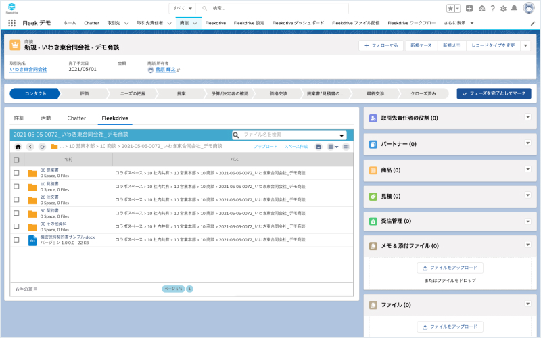Click the favorites star icon
Screen dimensions: 541x338
coord(450,9)
